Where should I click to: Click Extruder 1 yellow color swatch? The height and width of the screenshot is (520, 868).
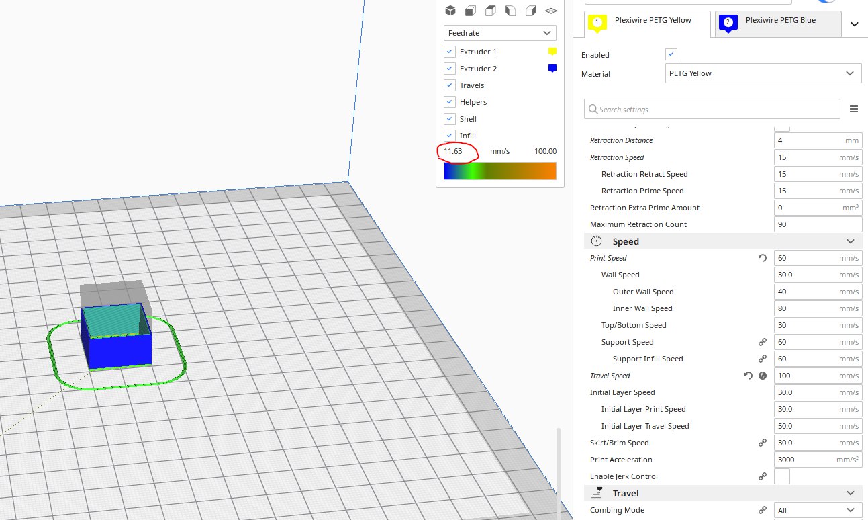point(552,52)
